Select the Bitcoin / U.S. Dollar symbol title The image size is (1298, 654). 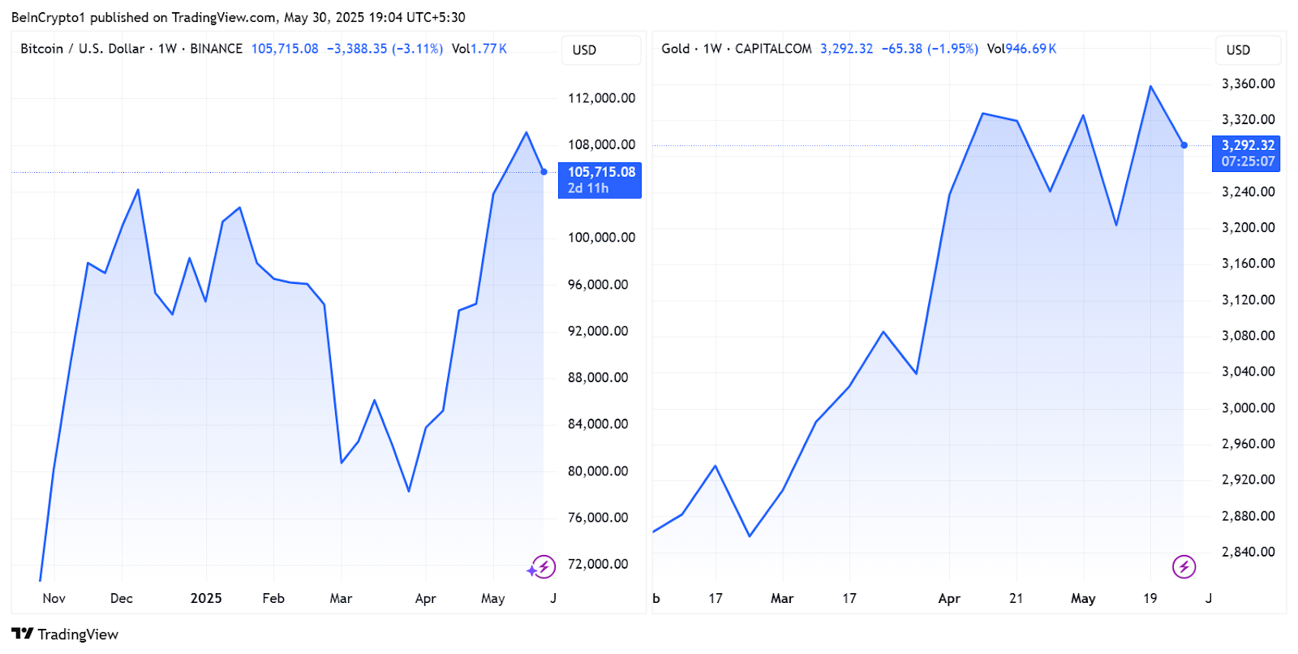click(x=82, y=49)
